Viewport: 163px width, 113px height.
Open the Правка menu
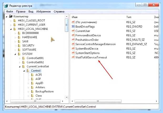coord(21,11)
